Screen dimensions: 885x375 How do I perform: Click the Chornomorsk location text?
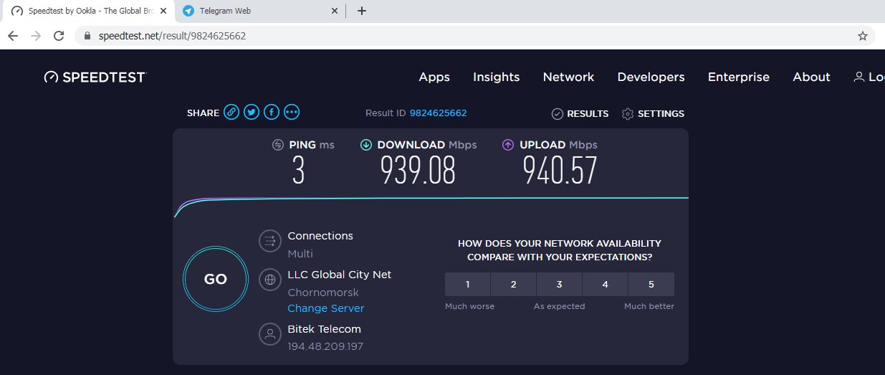(323, 293)
